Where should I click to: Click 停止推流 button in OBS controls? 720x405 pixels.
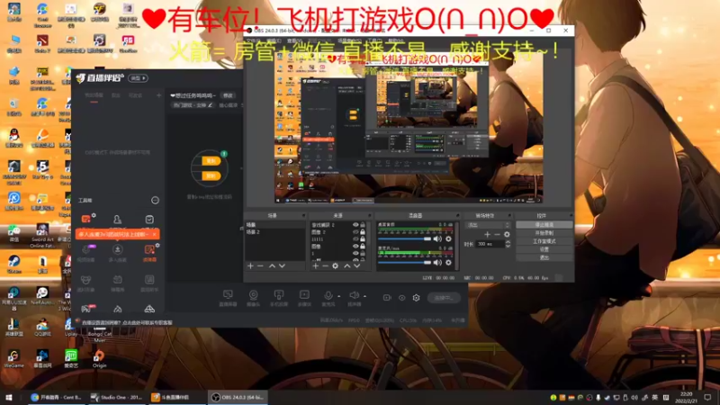544,224
